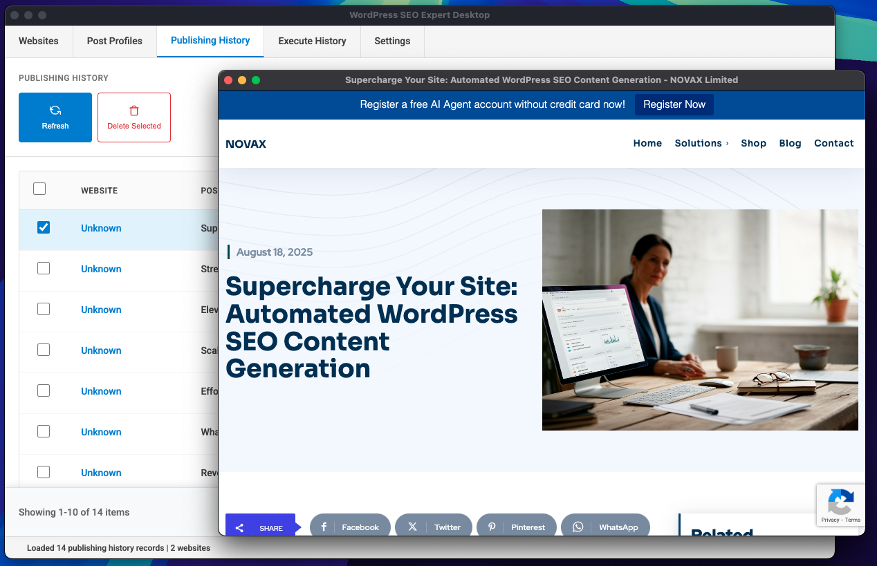Click the NOVAX logo
The width and height of the screenshot is (877, 566).
click(x=246, y=144)
